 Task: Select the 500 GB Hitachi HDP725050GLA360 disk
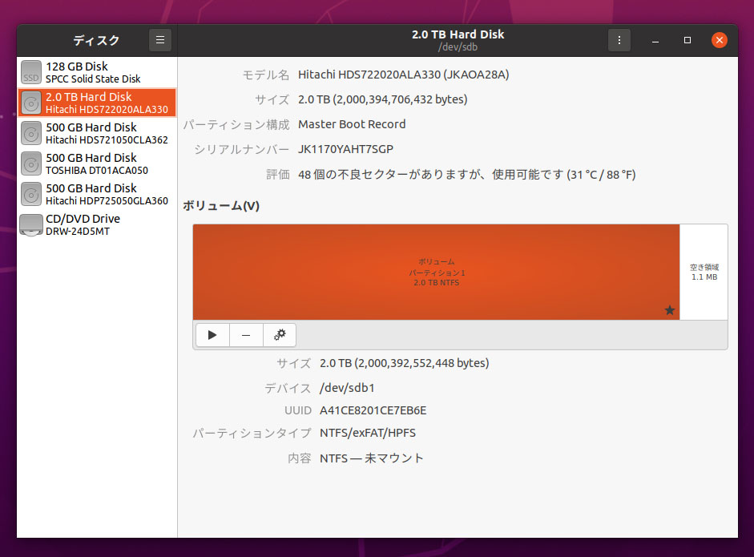pyautogui.click(x=97, y=194)
